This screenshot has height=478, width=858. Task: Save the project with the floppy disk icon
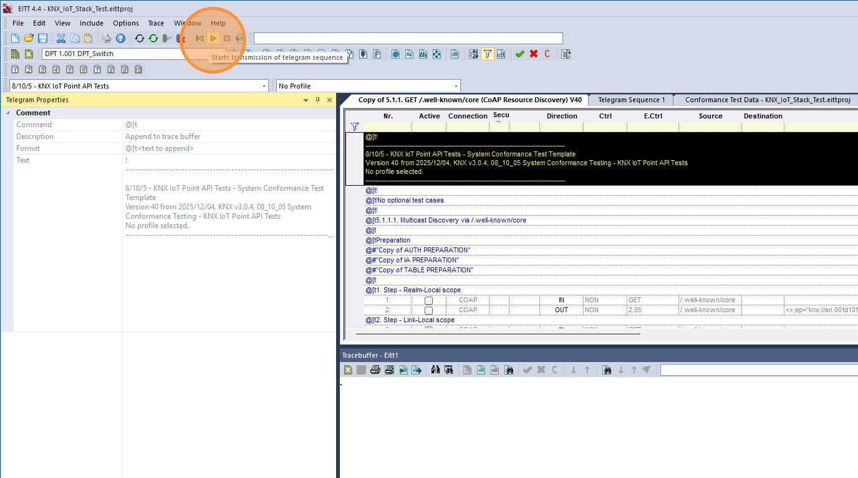click(x=42, y=39)
